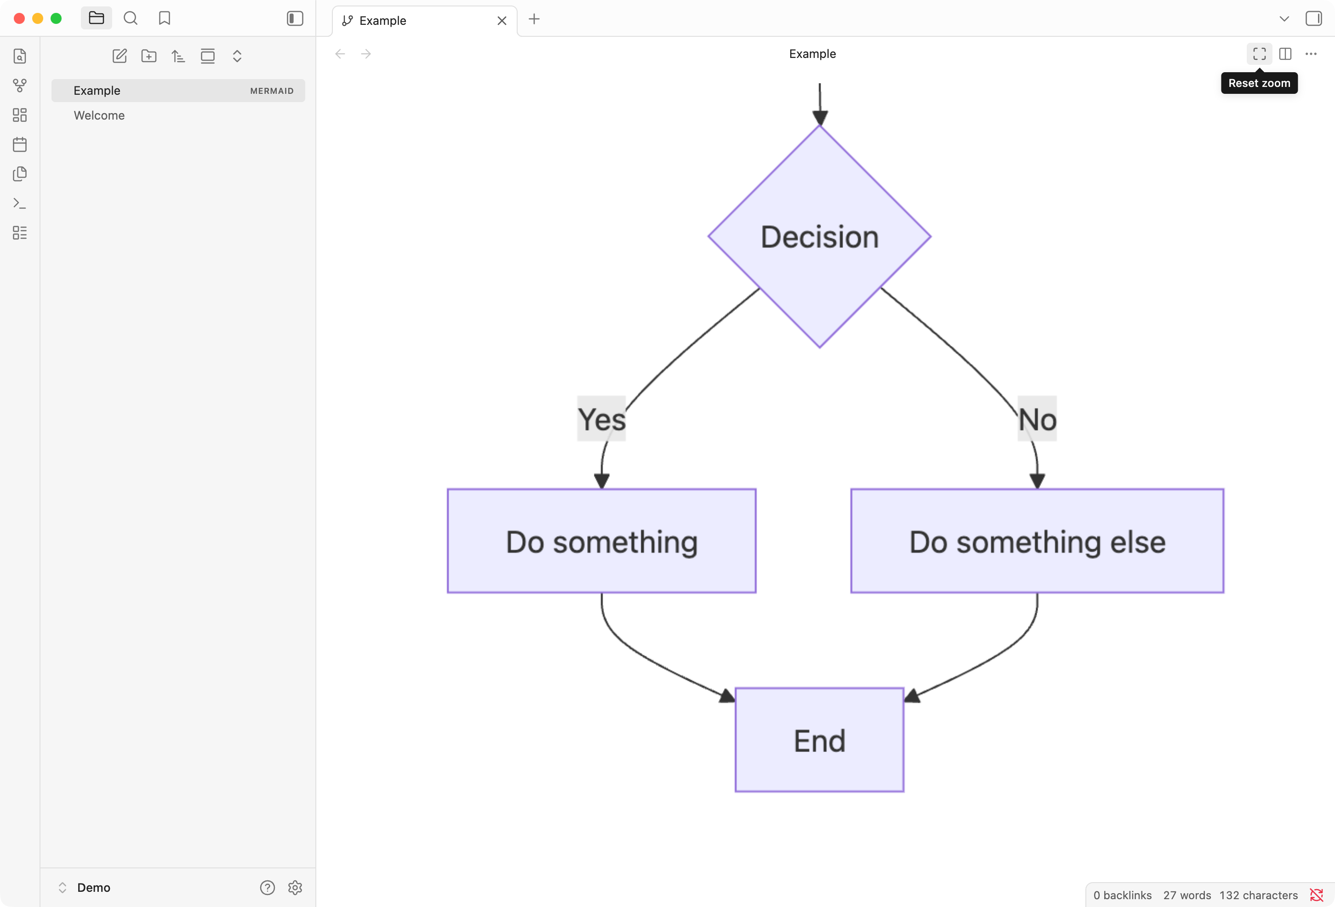Viewport: 1335px width, 907px height.
Task: Open the canvas icon in the ribbon
Action: tap(19, 115)
